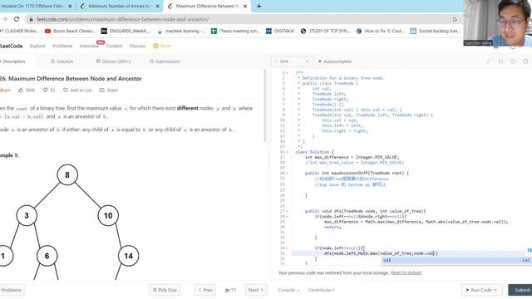Collapse dfs method fold at line 27
The height and width of the screenshot is (299, 532).
coord(287,211)
